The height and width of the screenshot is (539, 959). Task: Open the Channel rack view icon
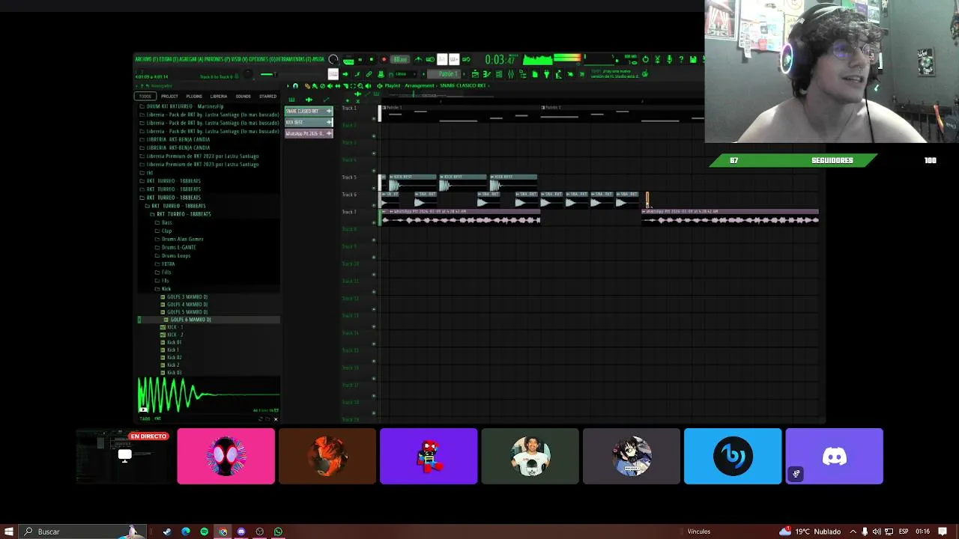pos(499,74)
